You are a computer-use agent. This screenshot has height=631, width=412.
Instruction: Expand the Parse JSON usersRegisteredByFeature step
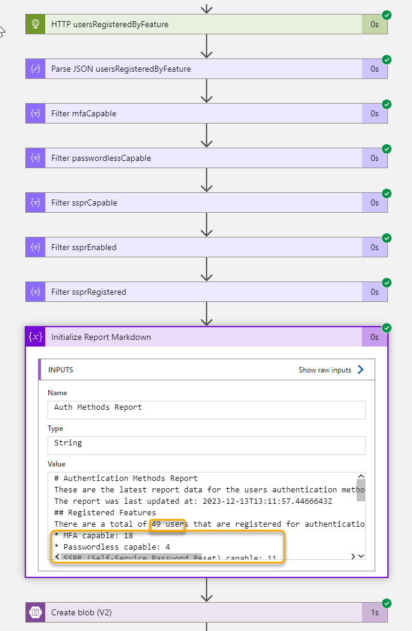tap(207, 69)
